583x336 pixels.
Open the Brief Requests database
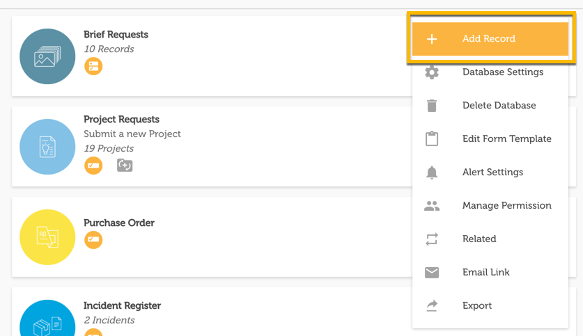(x=116, y=35)
